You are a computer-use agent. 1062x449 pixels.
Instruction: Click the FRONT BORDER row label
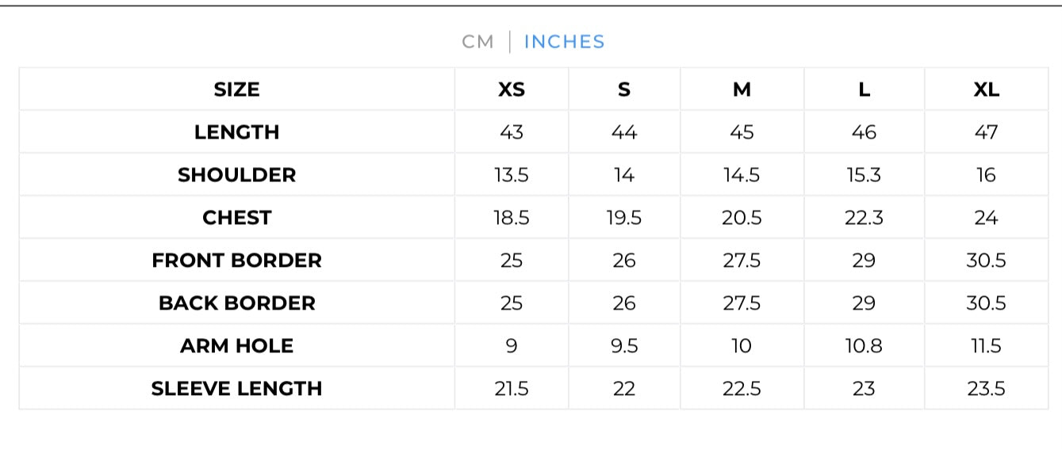(x=236, y=261)
